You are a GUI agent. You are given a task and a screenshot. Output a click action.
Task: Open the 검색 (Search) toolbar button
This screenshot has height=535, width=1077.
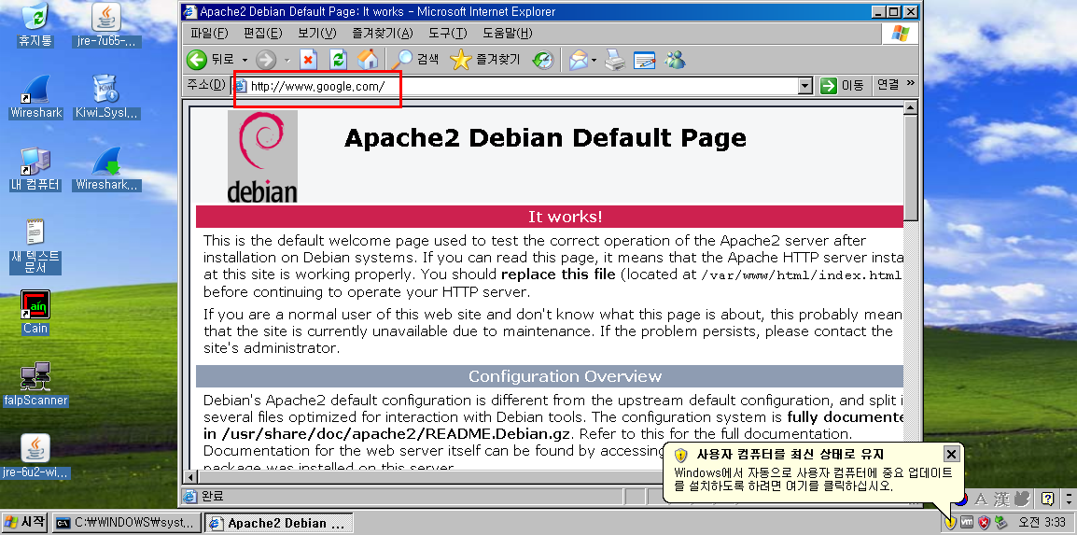click(417, 61)
